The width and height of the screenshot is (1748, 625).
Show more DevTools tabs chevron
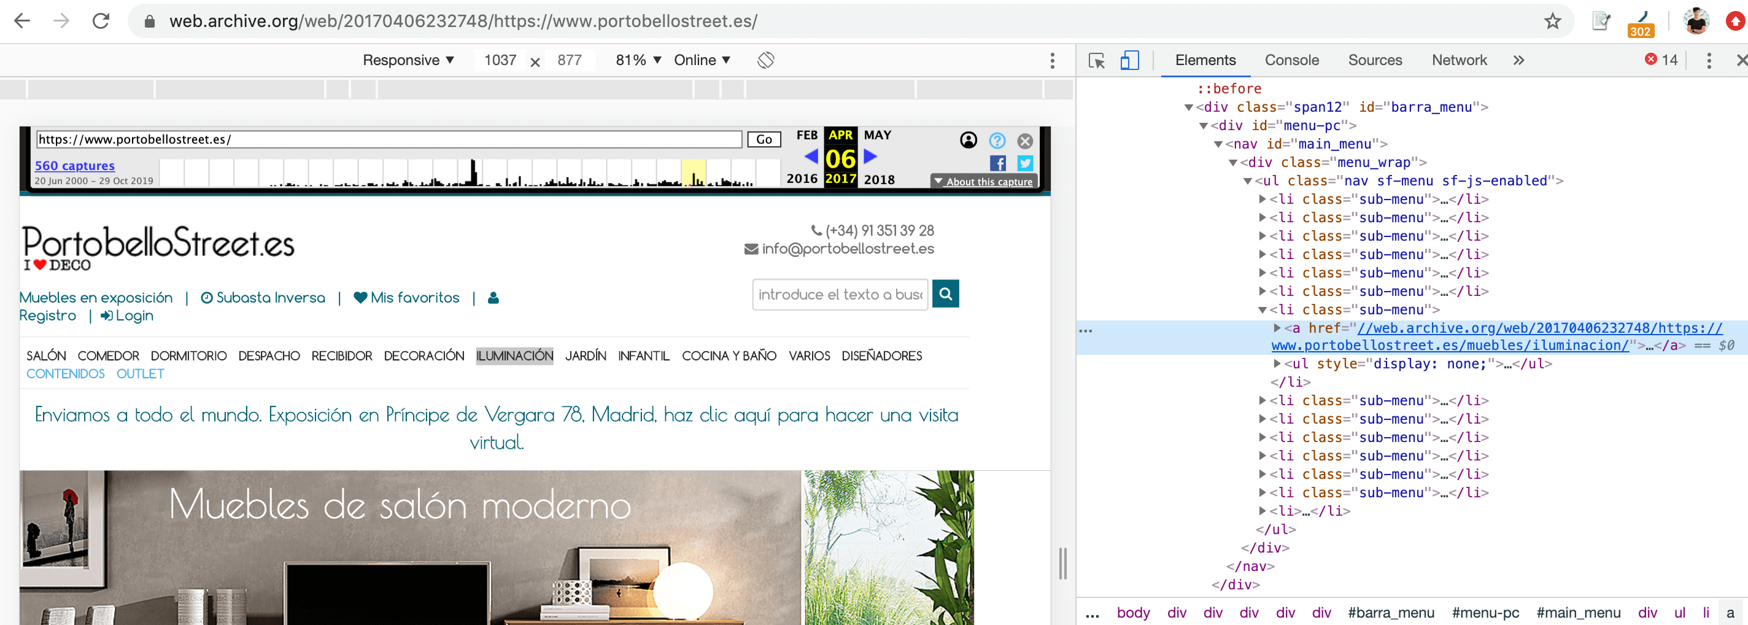pos(1518,60)
